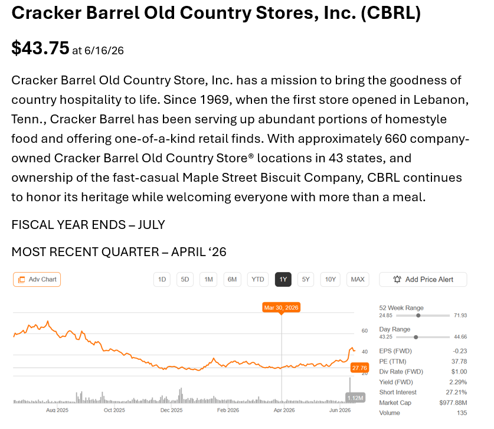View the 10Y price history
Image resolution: width=494 pixels, height=429 pixels.
(331, 279)
